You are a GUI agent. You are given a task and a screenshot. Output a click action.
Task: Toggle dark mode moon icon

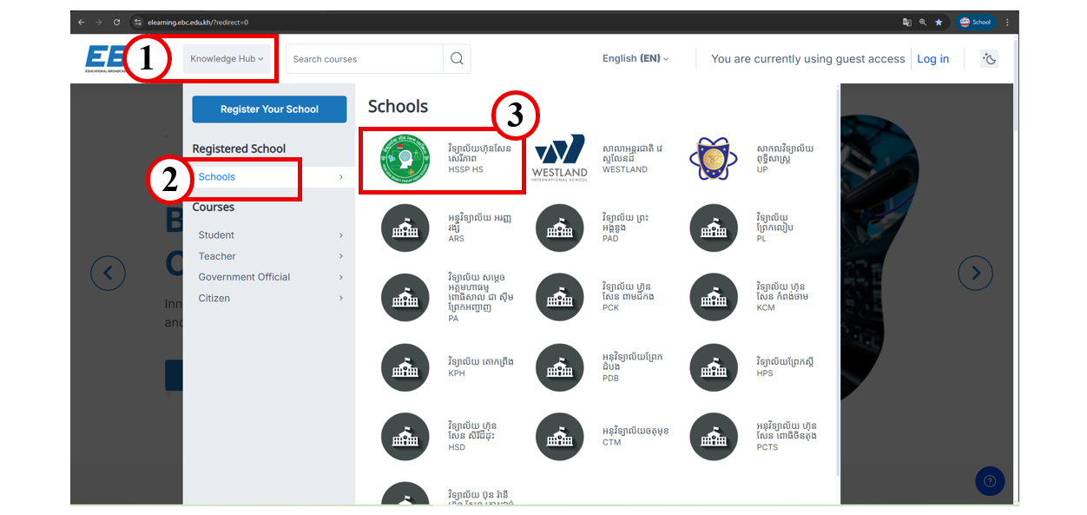pos(989,59)
